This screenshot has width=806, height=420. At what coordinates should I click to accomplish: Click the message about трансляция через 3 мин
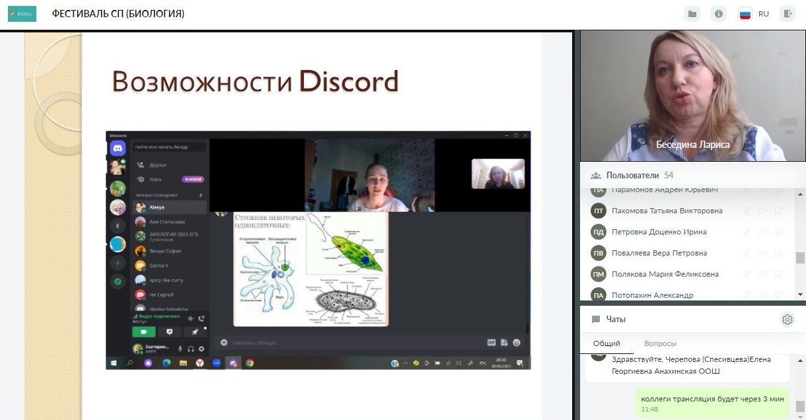coord(712,402)
